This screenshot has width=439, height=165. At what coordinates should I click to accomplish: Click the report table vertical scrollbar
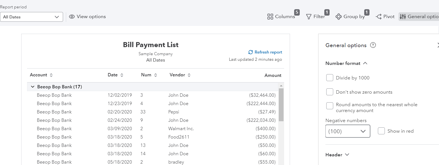pos(281,105)
